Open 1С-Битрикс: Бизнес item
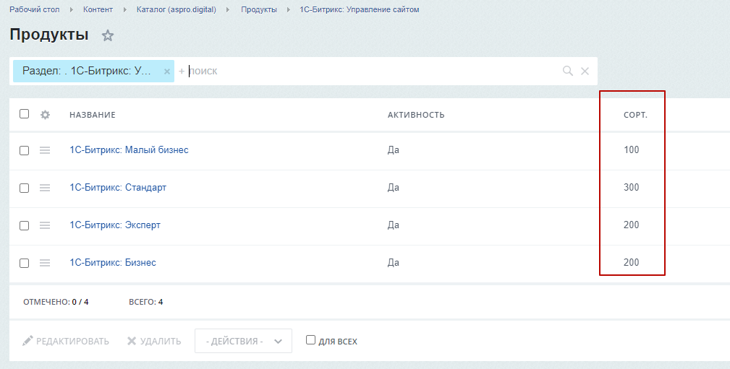Viewport: 730px width, 369px height. 113,263
